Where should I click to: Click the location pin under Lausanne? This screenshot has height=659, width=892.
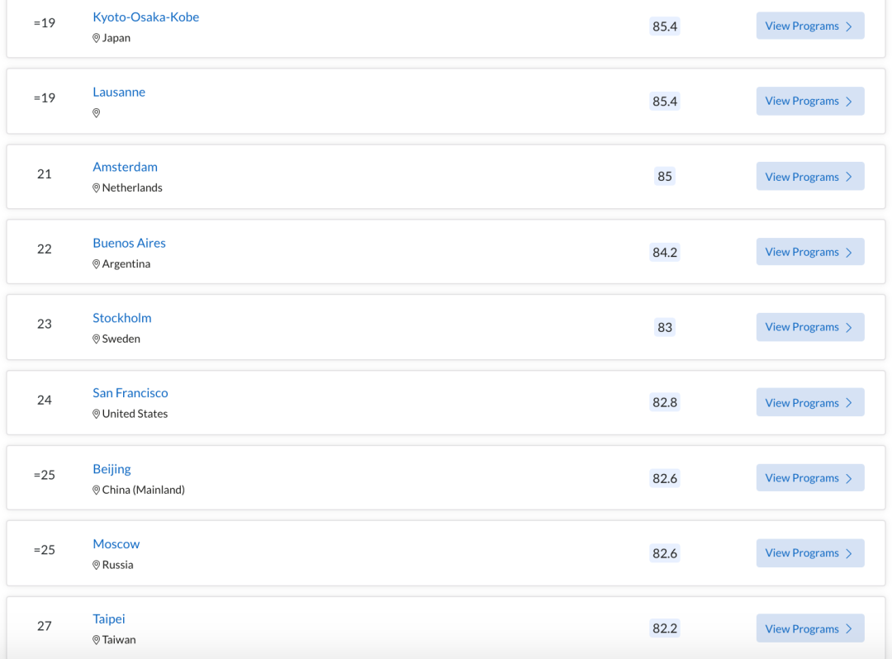coord(96,113)
